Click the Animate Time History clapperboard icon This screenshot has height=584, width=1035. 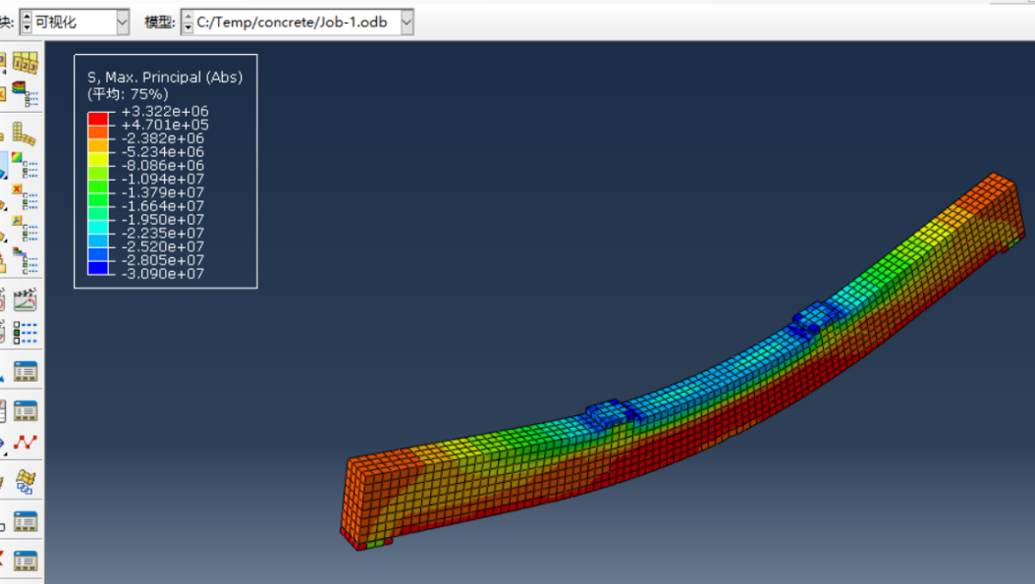pyautogui.click(x=26, y=298)
